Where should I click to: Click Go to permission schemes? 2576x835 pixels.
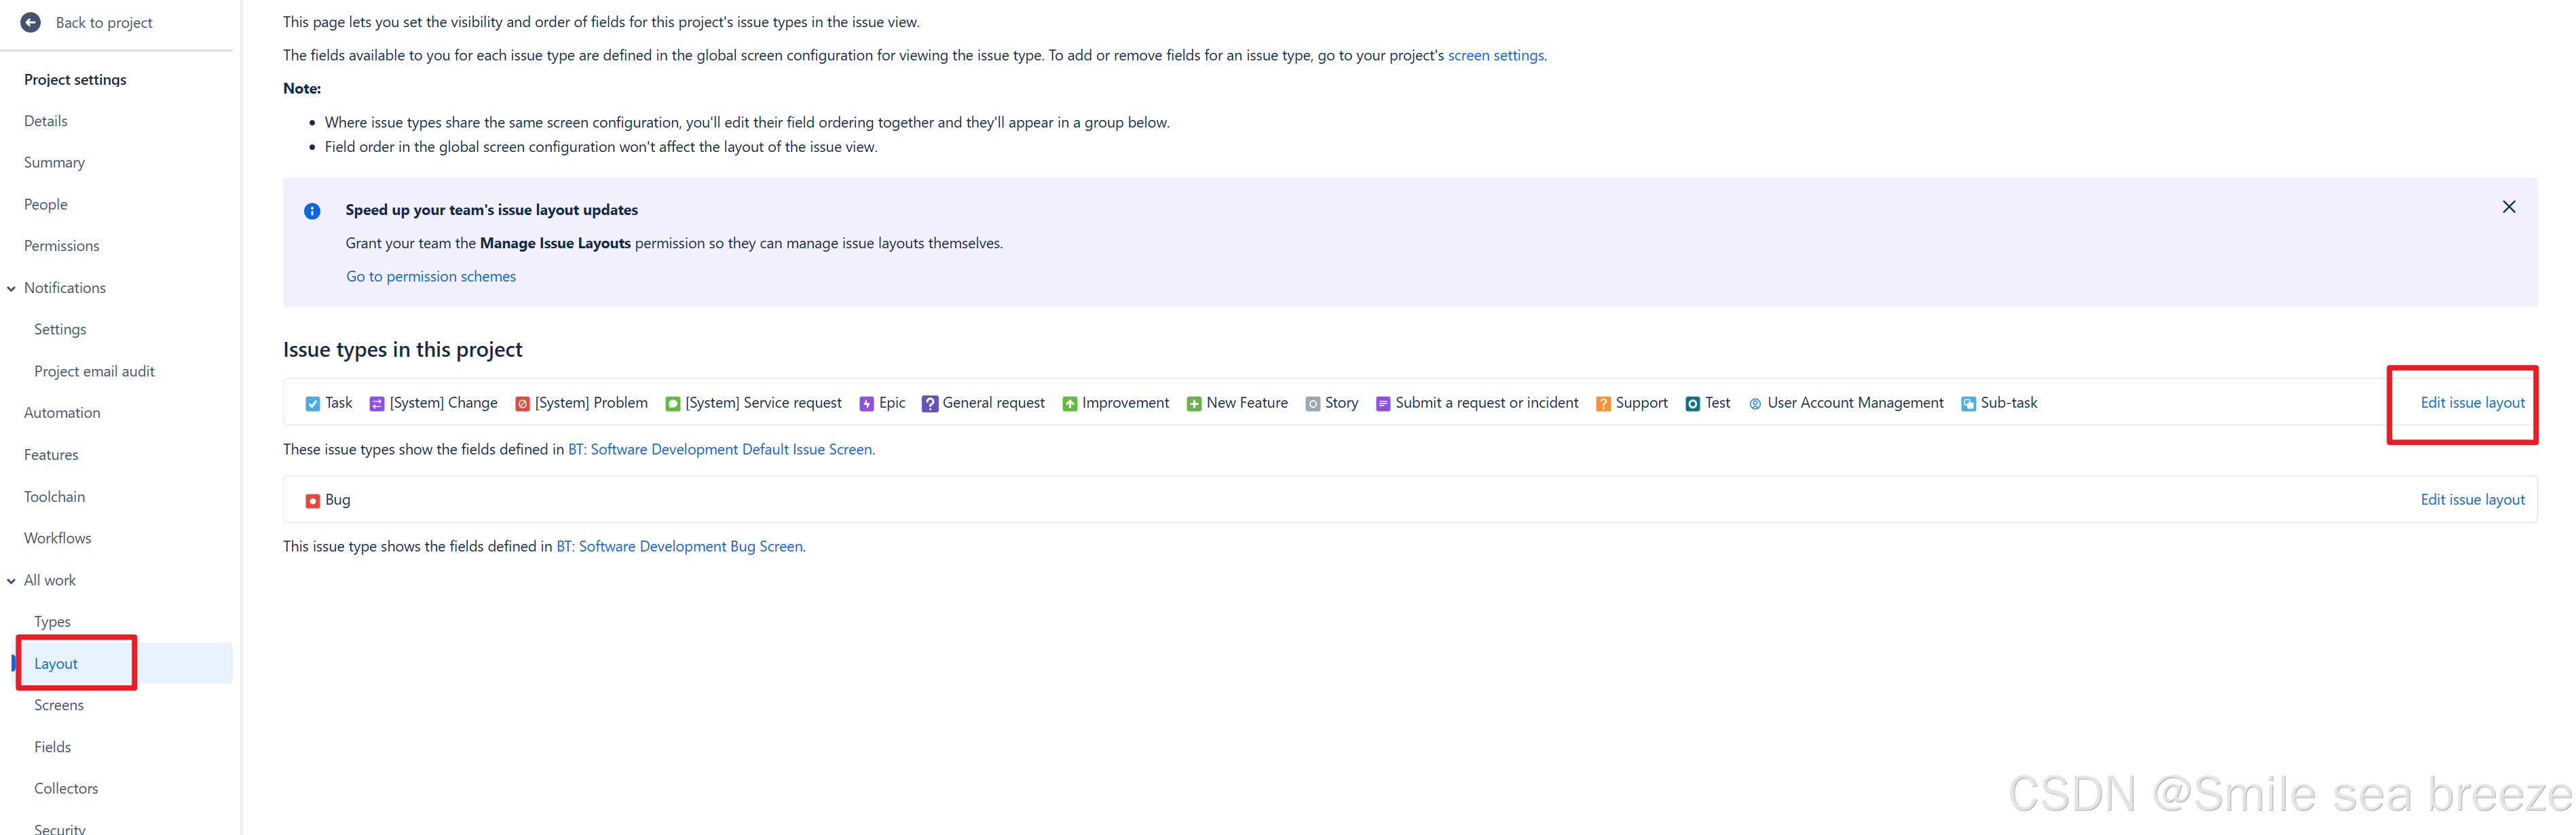click(431, 275)
